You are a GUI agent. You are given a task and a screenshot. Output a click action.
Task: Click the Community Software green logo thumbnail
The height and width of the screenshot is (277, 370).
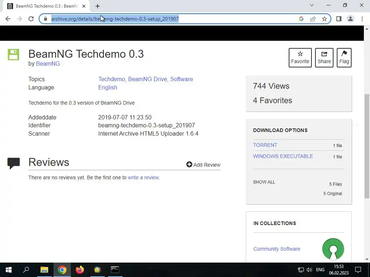(333, 249)
